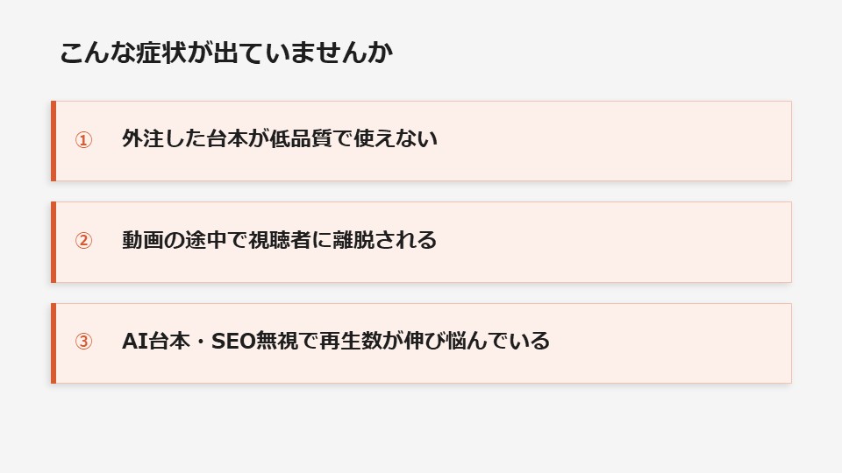Click the word SEO in the third card
The height and width of the screenshot is (473, 842).
point(233,341)
